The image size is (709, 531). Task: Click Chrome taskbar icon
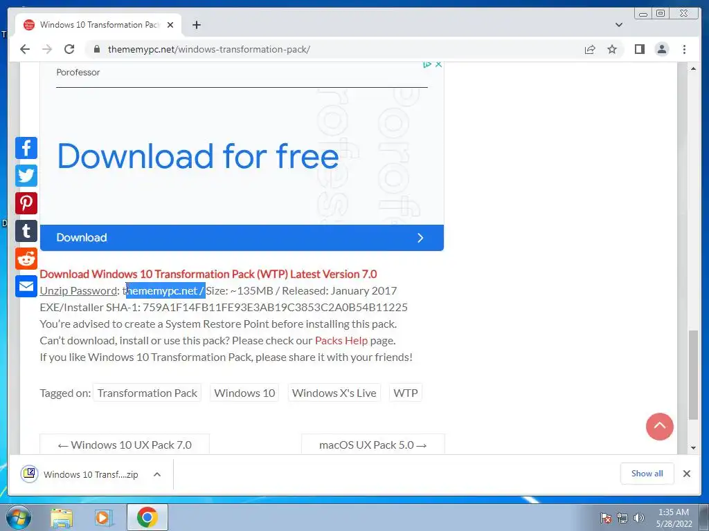click(147, 517)
